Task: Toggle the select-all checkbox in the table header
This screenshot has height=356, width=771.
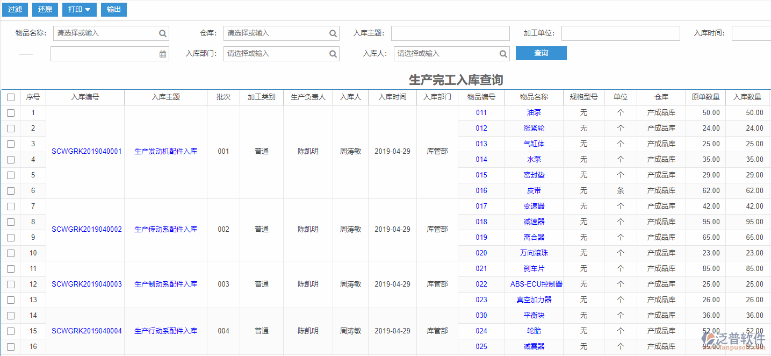Action: tap(11, 97)
